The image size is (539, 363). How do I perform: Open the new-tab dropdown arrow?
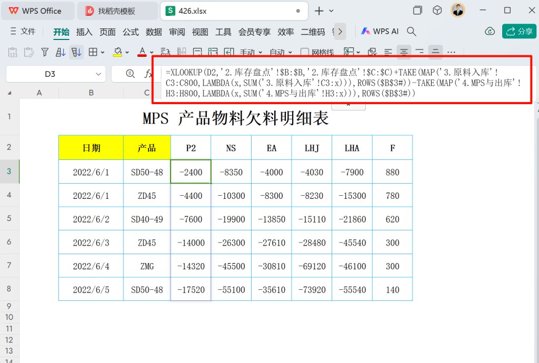(331, 11)
